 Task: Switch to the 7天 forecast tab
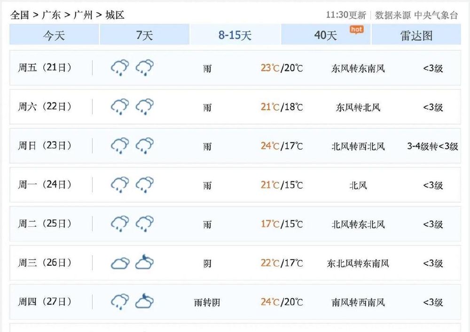tap(144, 35)
